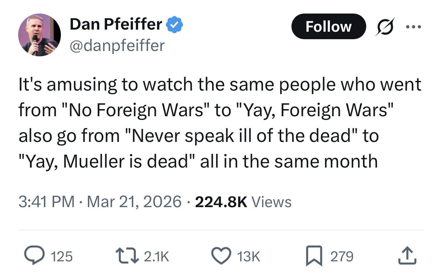Image resolution: width=442 pixels, height=277 pixels.
Task: Click the 3:41 PM timestamp
Action: point(46,202)
